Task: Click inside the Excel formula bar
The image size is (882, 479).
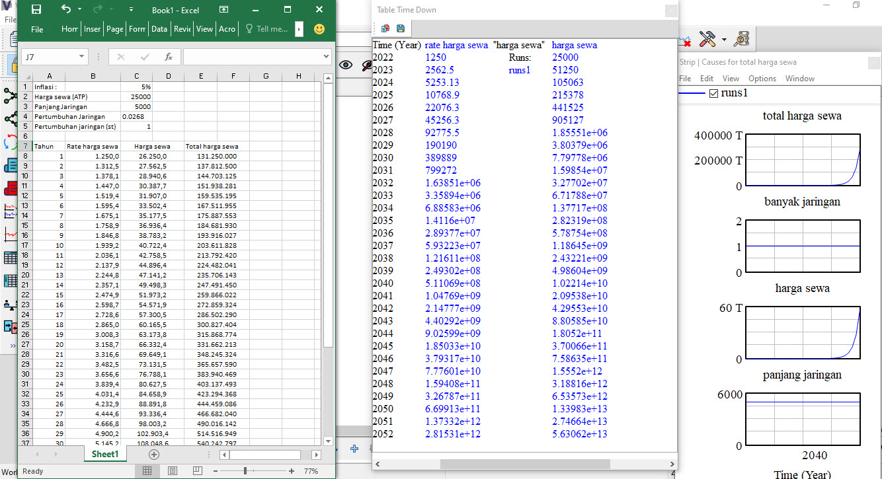Action: click(x=253, y=57)
